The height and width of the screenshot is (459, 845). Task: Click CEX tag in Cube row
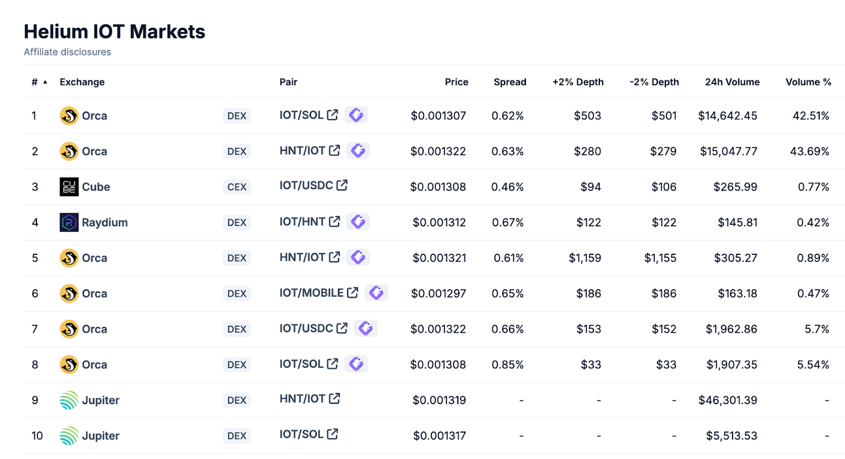[x=237, y=187]
